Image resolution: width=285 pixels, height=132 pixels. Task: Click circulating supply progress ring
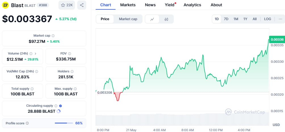pyautogui.click(x=58, y=111)
